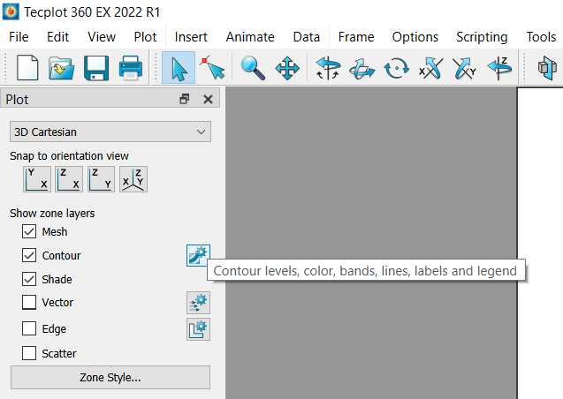Open the Plot menu
The width and height of the screenshot is (563, 399).
[x=145, y=37]
